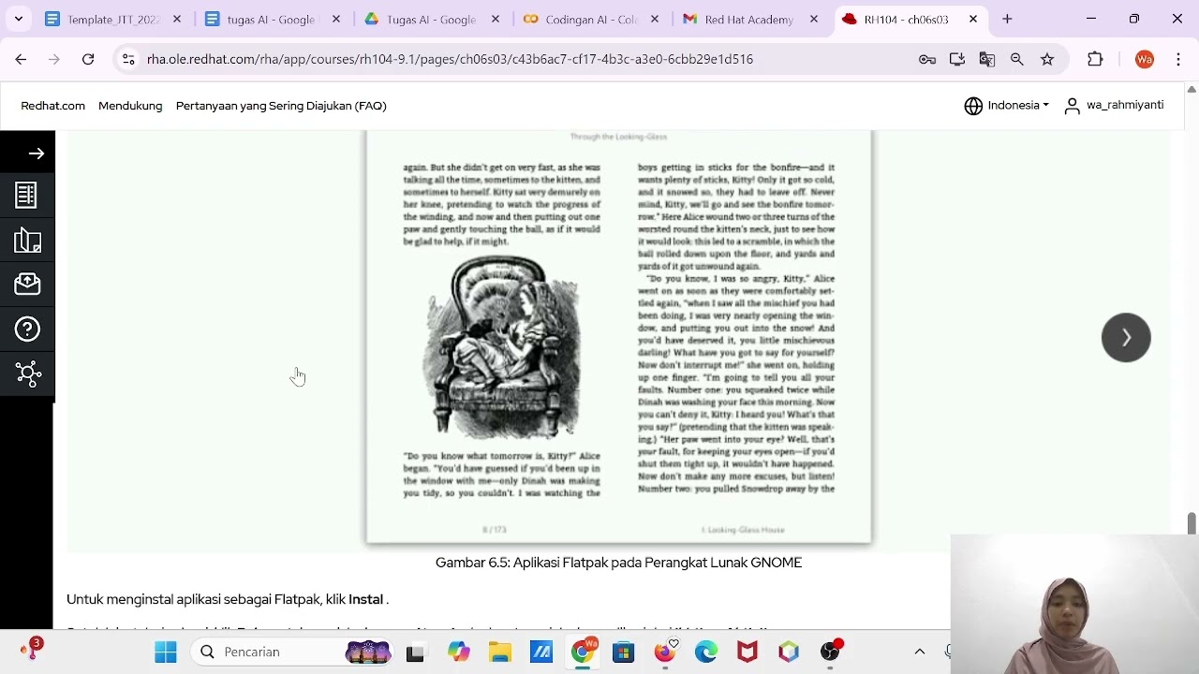Open Google Translate icon in address bar
The image size is (1199, 674).
tap(987, 59)
